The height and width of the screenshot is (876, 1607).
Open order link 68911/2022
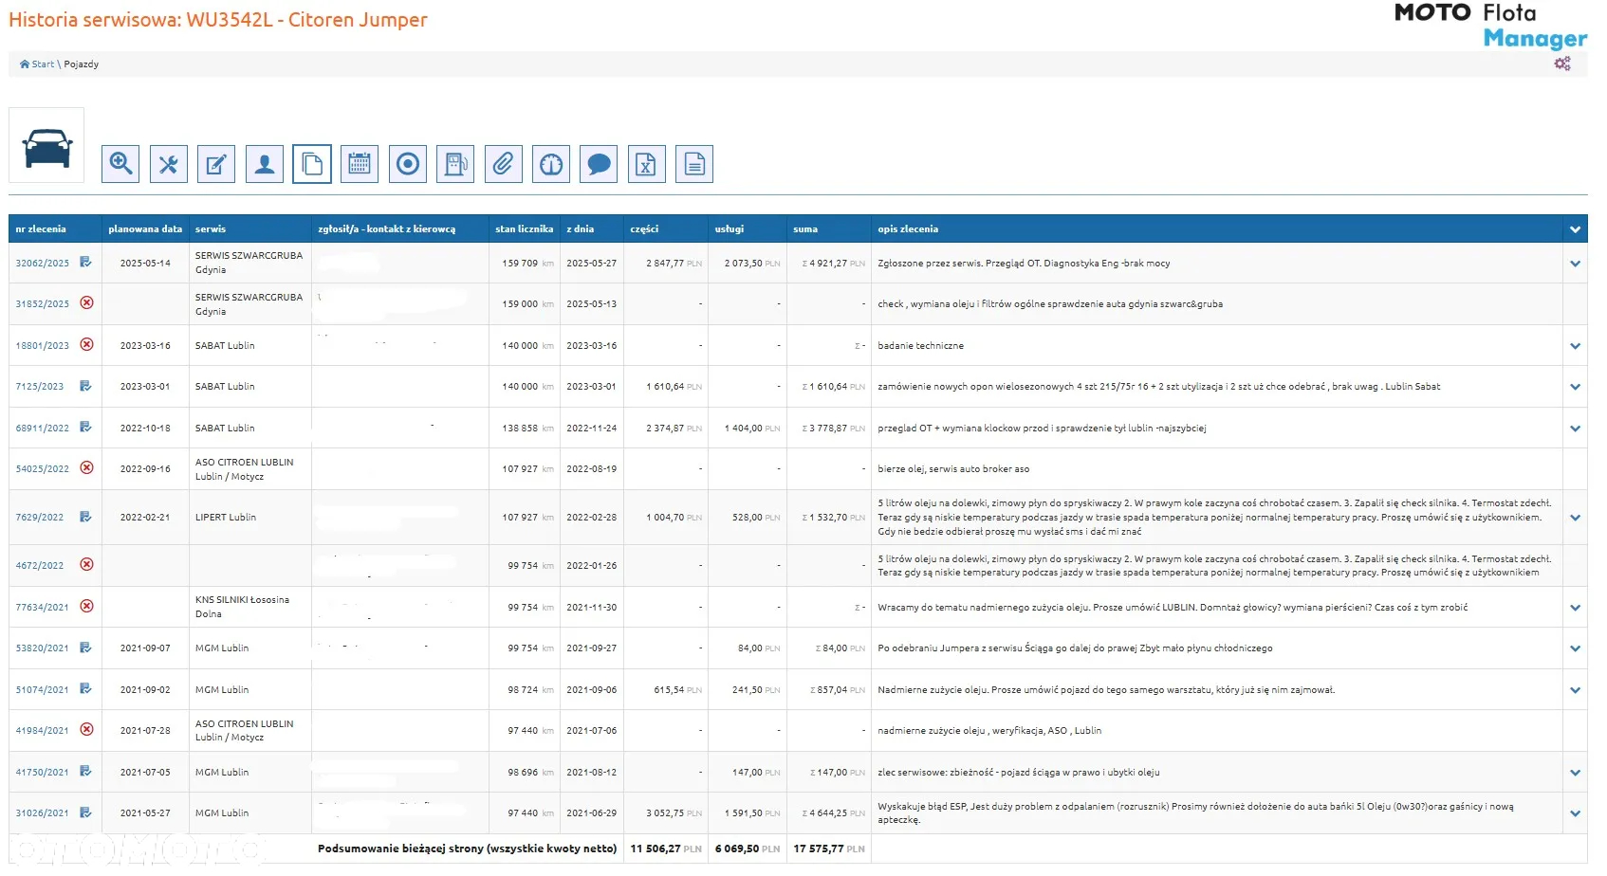click(x=43, y=429)
